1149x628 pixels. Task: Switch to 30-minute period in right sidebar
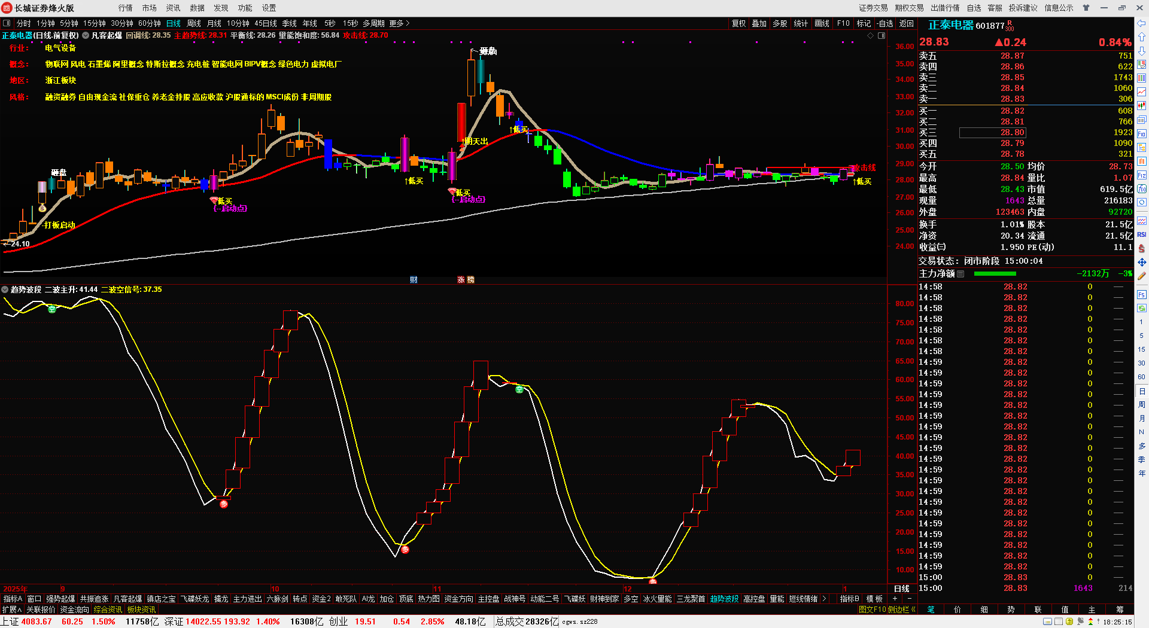[1141, 363]
